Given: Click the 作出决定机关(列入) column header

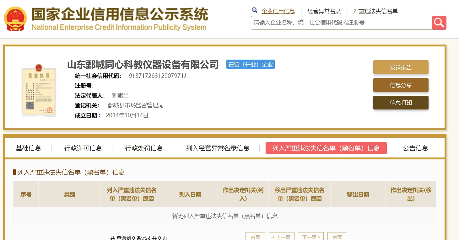Looking at the screenshot, I should (243, 195).
